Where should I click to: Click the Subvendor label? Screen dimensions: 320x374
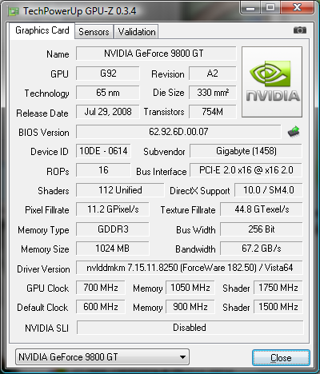(x=164, y=152)
